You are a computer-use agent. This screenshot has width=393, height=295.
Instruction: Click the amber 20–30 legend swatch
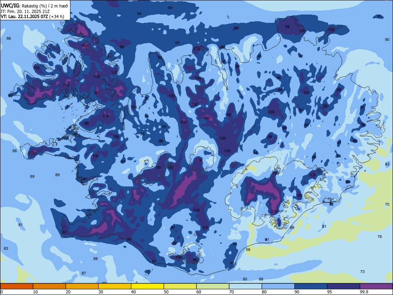pyautogui.click(x=82, y=286)
